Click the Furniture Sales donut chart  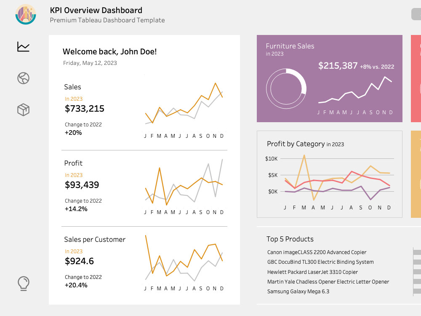[x=286, y=88]
